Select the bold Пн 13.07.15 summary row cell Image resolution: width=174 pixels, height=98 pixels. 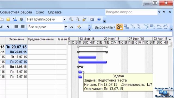(x=16, y=67)
